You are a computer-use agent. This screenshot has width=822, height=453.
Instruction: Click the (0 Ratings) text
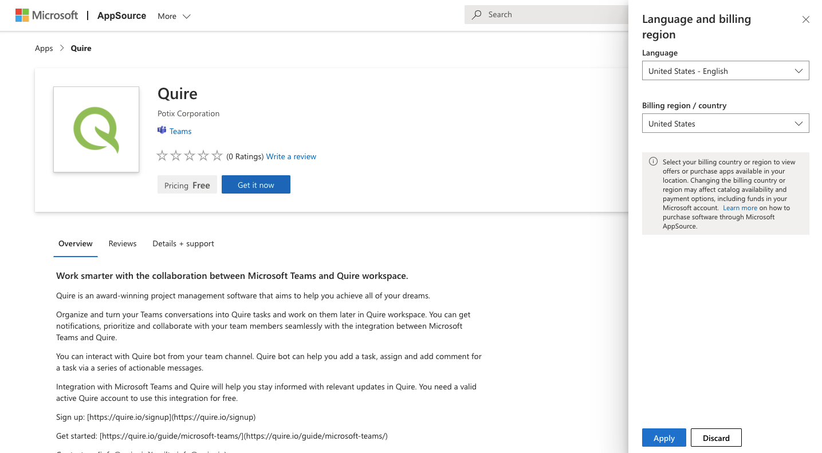click(x=245, y=156)
